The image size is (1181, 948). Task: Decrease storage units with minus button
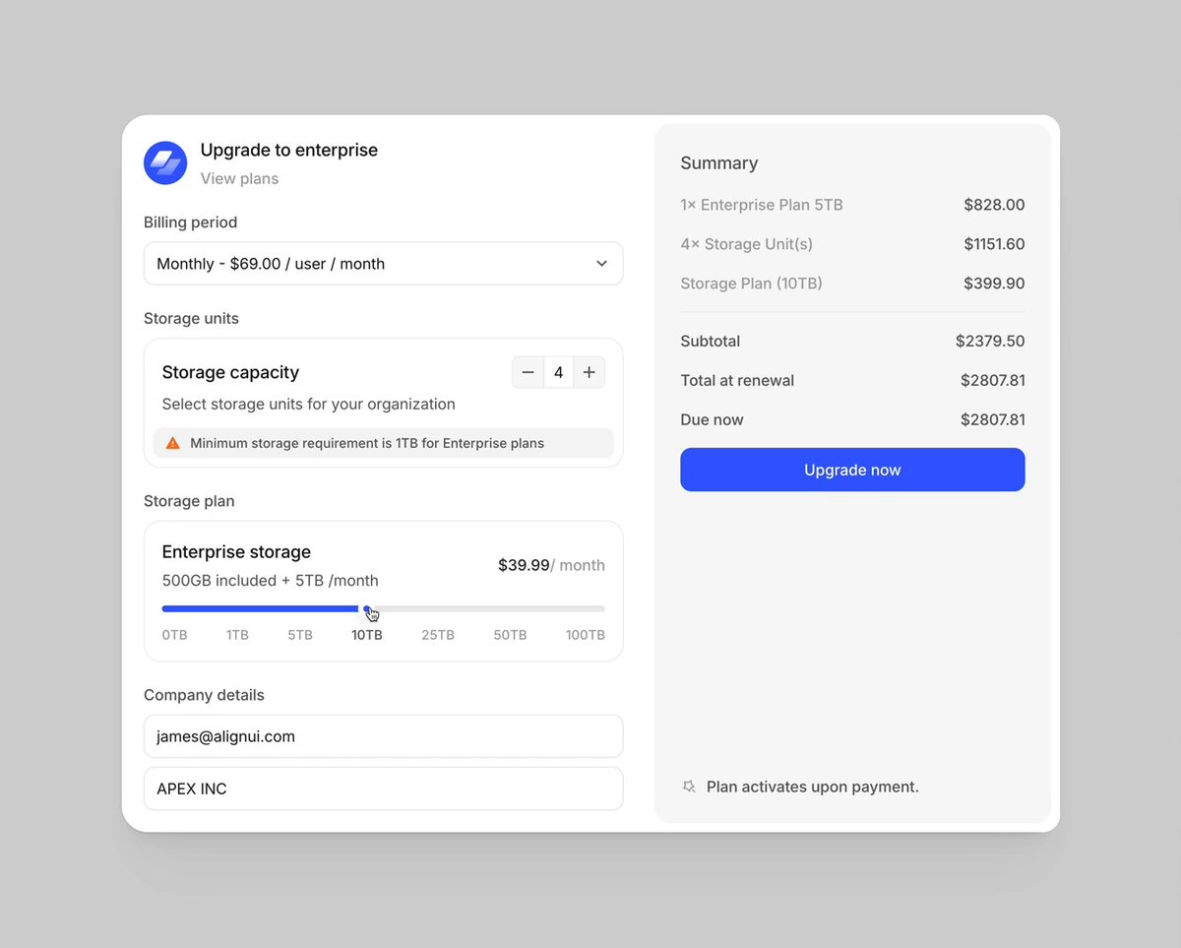click(x=528, y=372)
